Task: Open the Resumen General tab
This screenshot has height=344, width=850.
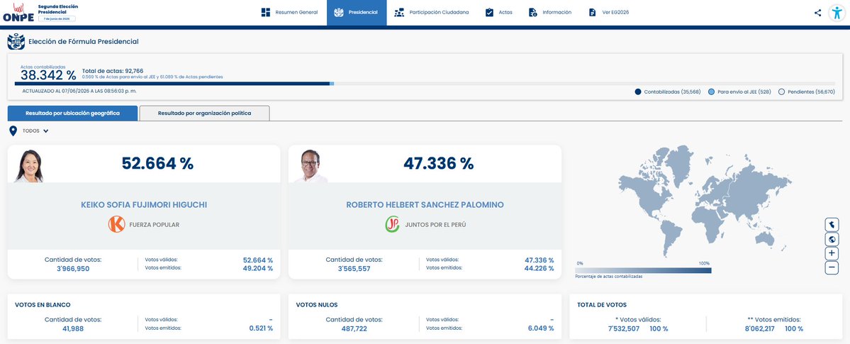Action: click(289, 13)
